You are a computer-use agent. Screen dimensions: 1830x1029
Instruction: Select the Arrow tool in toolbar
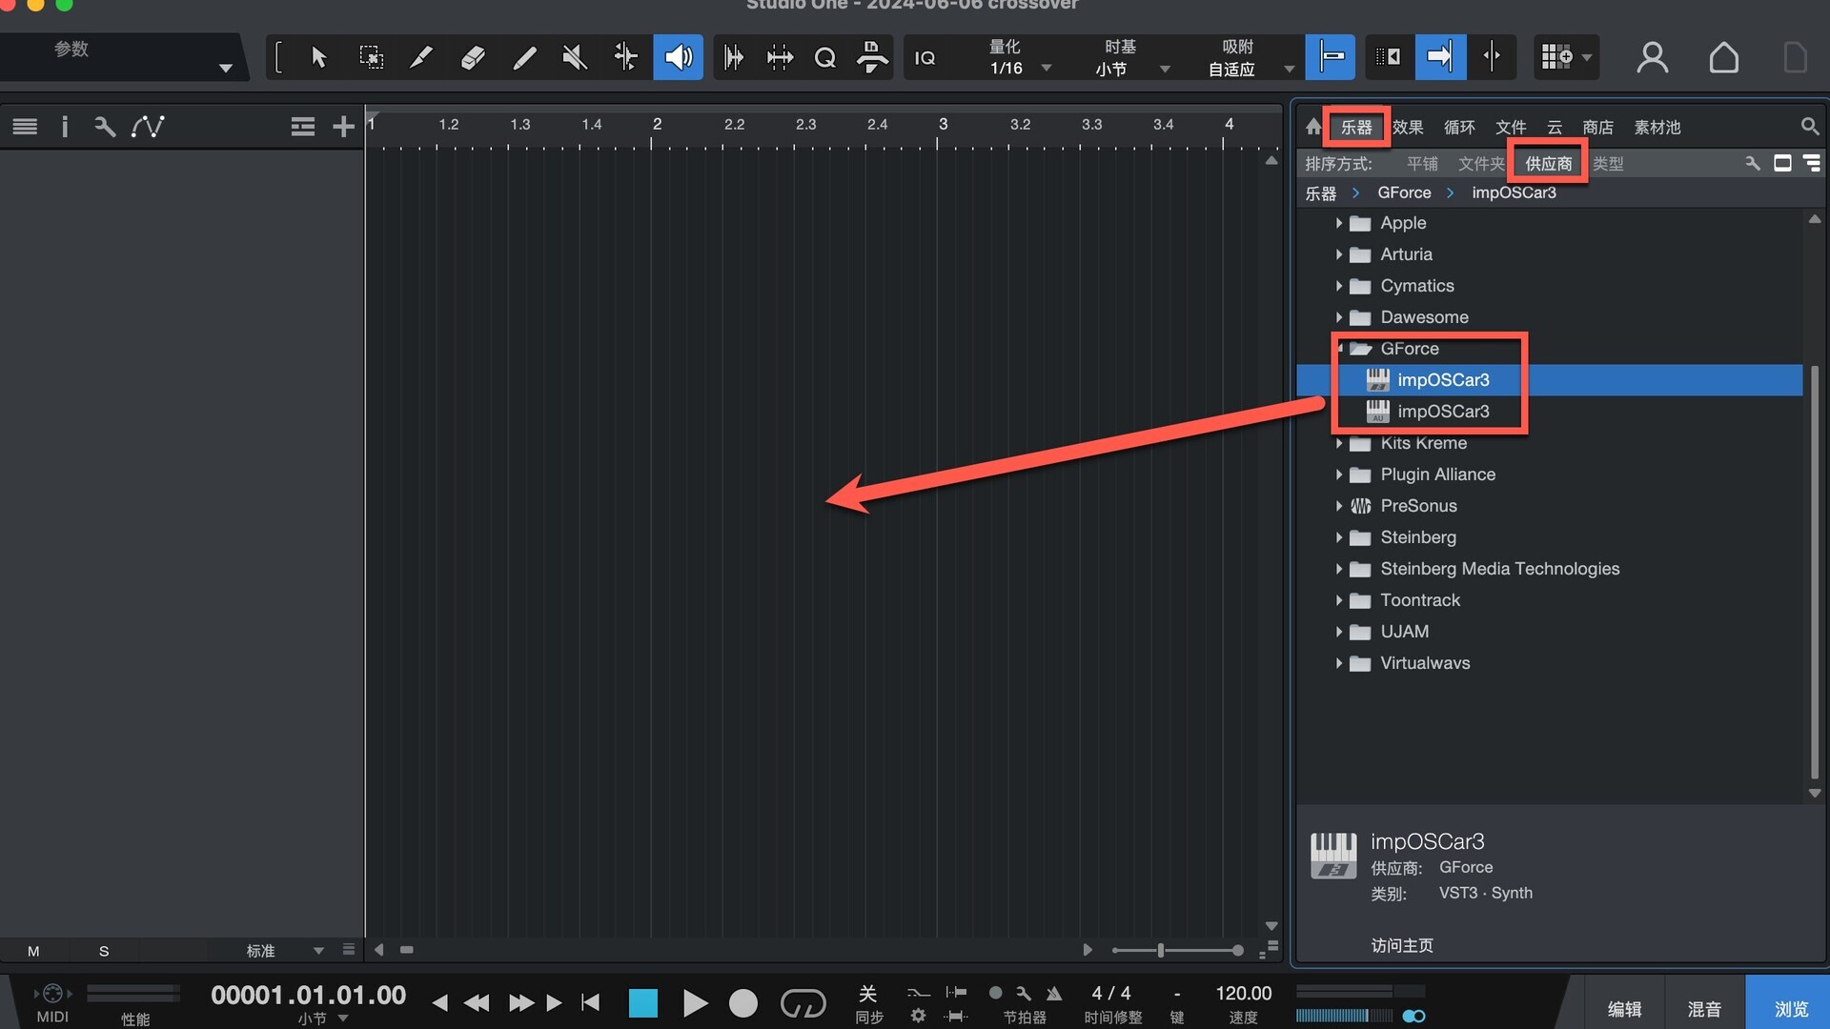pos(319,58)
